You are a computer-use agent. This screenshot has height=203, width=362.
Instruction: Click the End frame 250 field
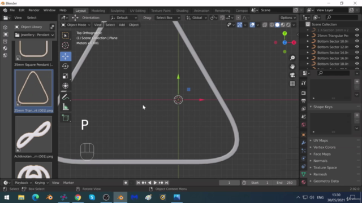[x=285, y=183]
